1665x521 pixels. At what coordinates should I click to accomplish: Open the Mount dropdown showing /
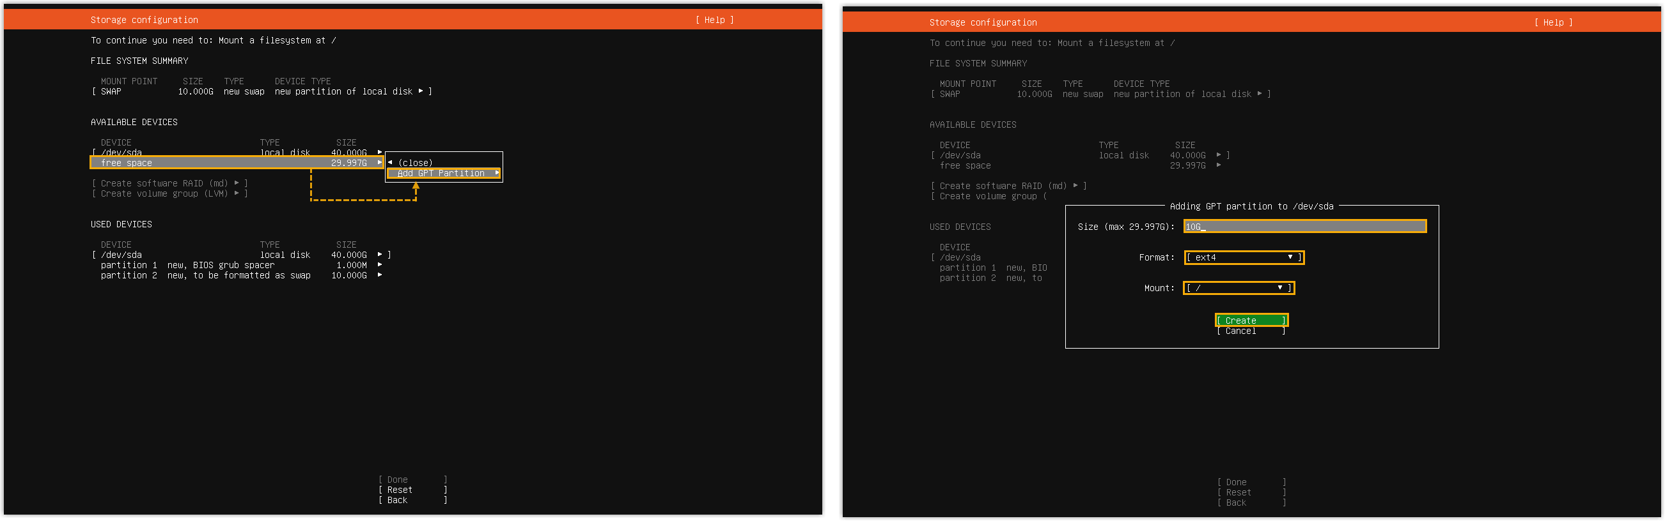(1238, 288)
